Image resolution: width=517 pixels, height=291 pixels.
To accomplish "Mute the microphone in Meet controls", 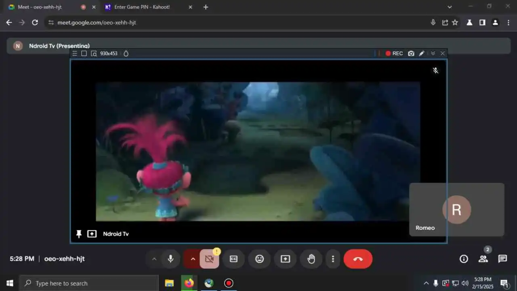I will [x=170, y=259].
